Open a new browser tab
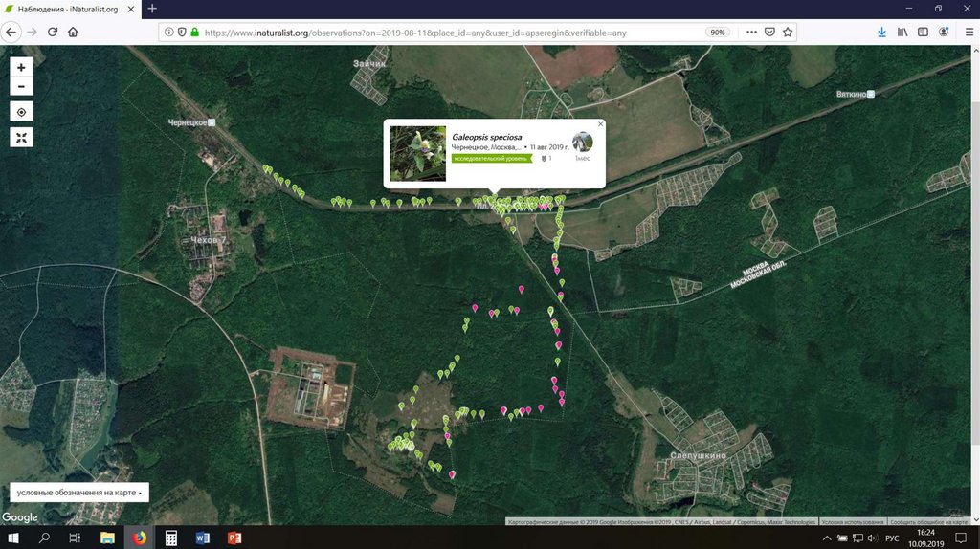 point(152,9)
